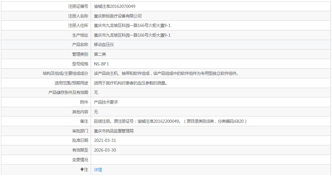Screen dimensions: 332x176
Task: Click the 适用范围/预期用途 label
Action: tap(71, 83)
